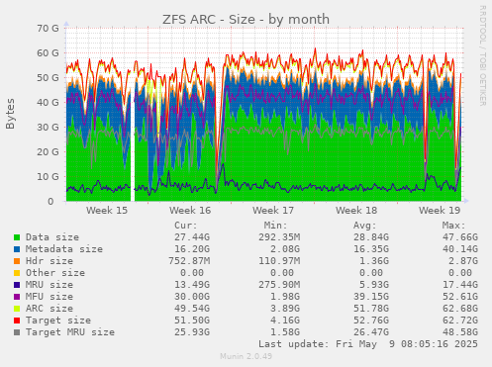Click the yellow Other size legend swatch
The width and height of the screenshot is (492, 367).
[17, 273]
